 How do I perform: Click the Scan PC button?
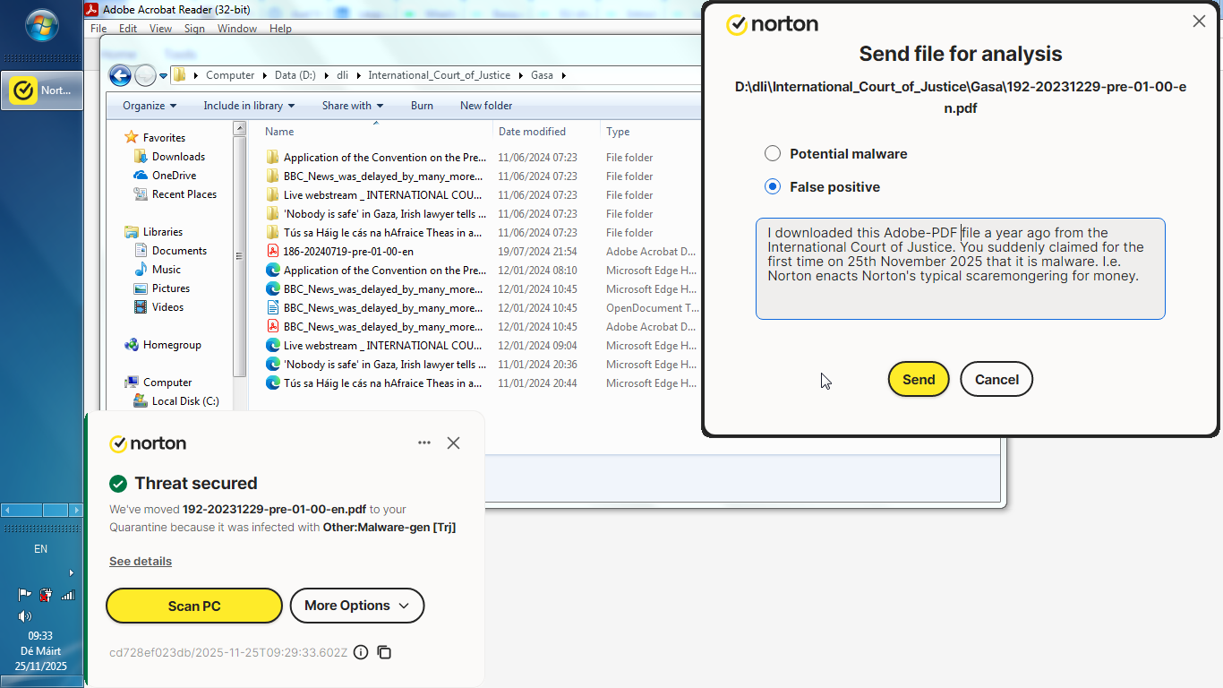(194, 606)
